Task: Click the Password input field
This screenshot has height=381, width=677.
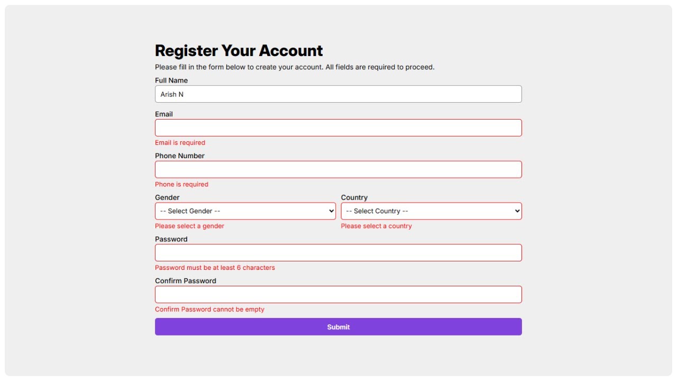Action: click(338, 253)
